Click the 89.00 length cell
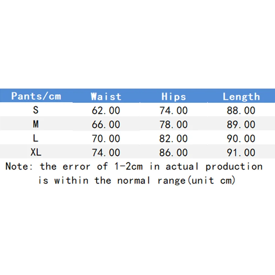This screenshot has height=275, width=275. pos(241,124)
